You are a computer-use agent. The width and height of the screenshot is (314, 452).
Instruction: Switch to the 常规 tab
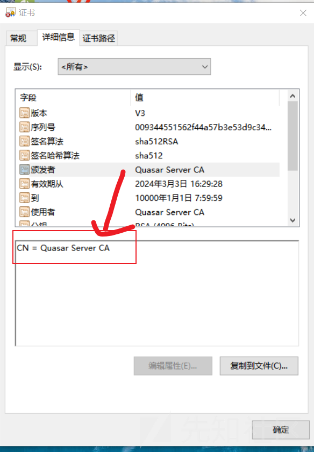tap(18, 38)
